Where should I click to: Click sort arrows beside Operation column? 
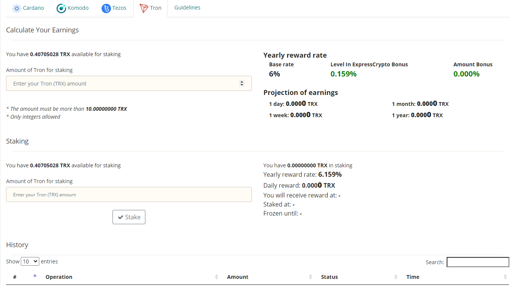tap(217, 277)
